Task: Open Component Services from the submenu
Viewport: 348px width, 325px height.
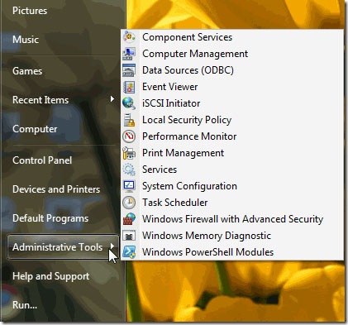Action: (188, 37)
